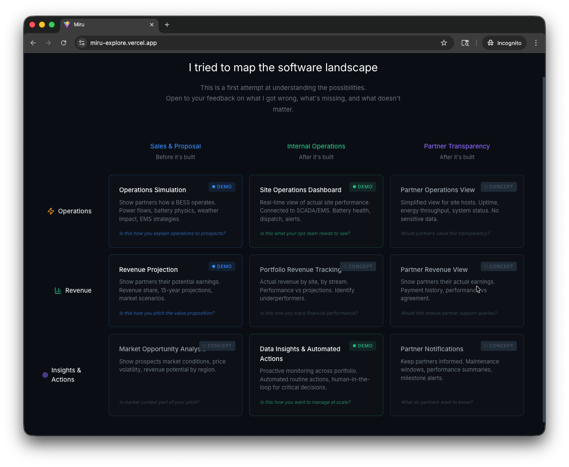Open the Chrome three-dot menu
This screenshot has width=569, height=467.
[536, 43]
